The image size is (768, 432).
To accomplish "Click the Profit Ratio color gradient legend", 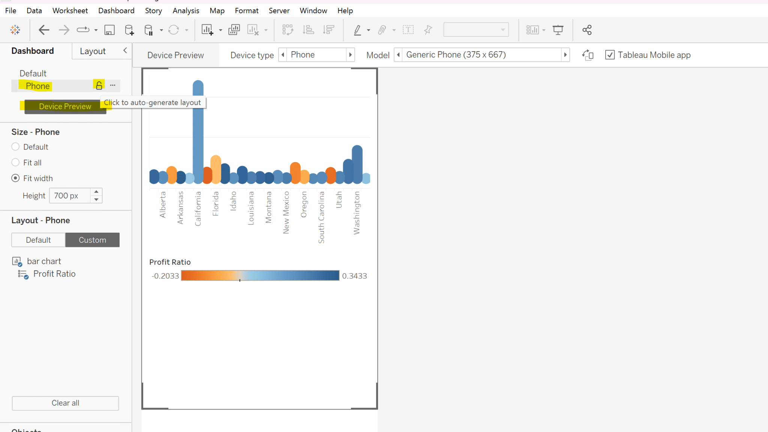I will coord(260,275).
